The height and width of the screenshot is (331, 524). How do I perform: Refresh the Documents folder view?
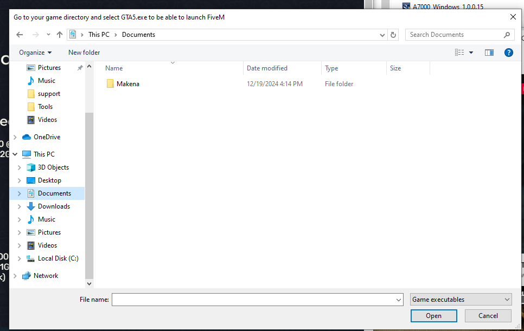pyautogui.click(x=393, y=35)
